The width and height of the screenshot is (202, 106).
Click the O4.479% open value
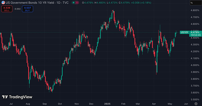88,3
